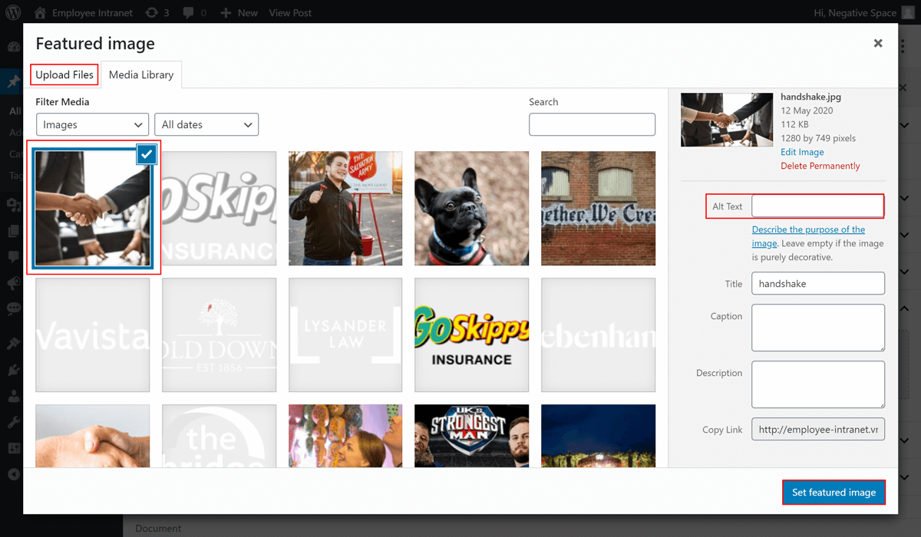Click into the media Search box
The width and height of the screenshot is (921, 537).
(x=592, y=124)
